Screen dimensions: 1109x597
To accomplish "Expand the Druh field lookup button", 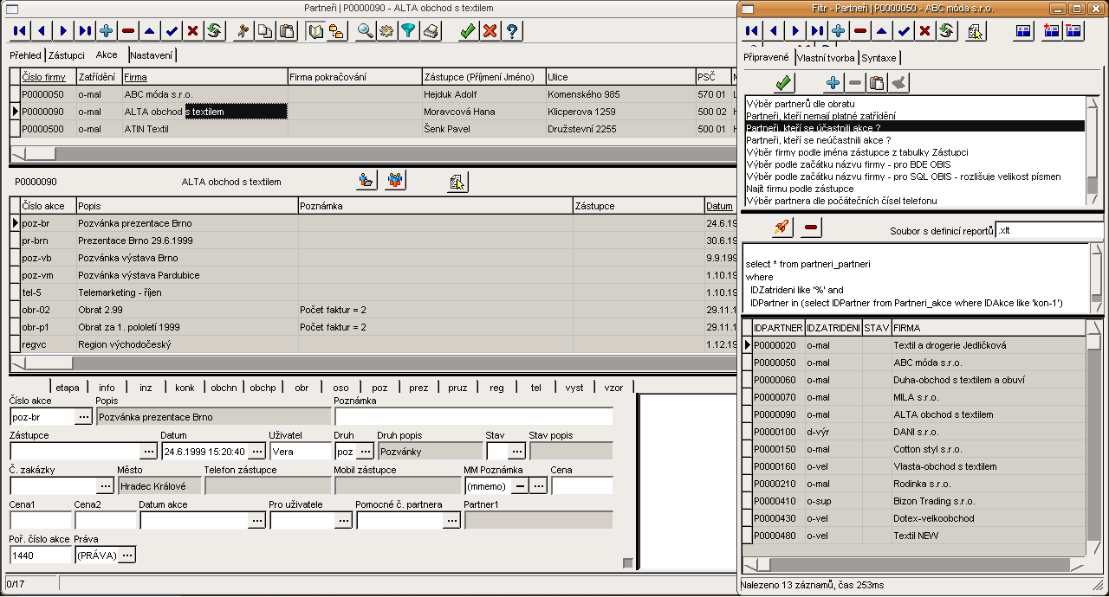I will coord(365,451).
